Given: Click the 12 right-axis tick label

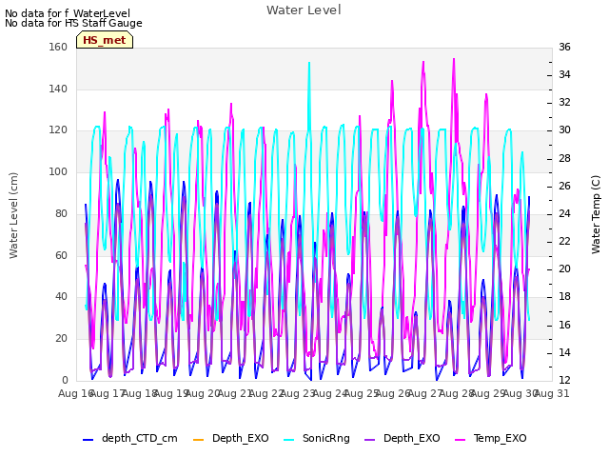Looking at the screenshot, I should pos(564,380).
